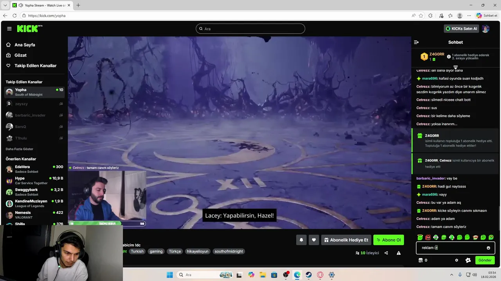Click the heart follow button
The image size is (501, 281).
tap(314, 240)
